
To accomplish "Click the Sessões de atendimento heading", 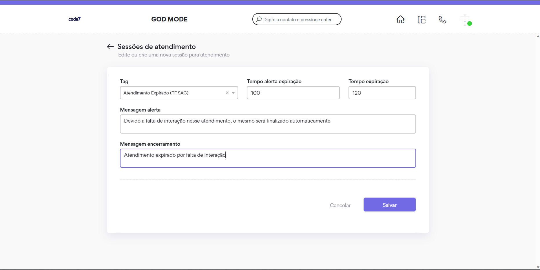I will point(156,47).
